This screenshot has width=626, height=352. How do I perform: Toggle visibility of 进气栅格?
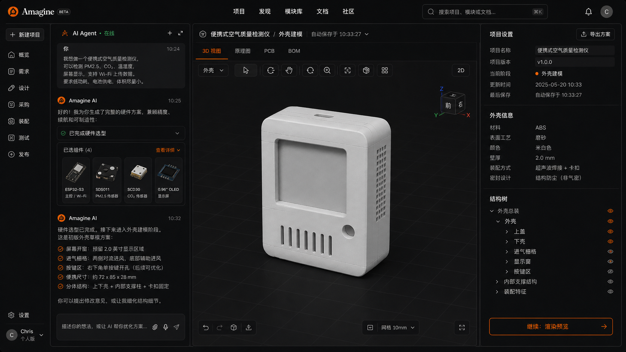(x=610, y=251)
